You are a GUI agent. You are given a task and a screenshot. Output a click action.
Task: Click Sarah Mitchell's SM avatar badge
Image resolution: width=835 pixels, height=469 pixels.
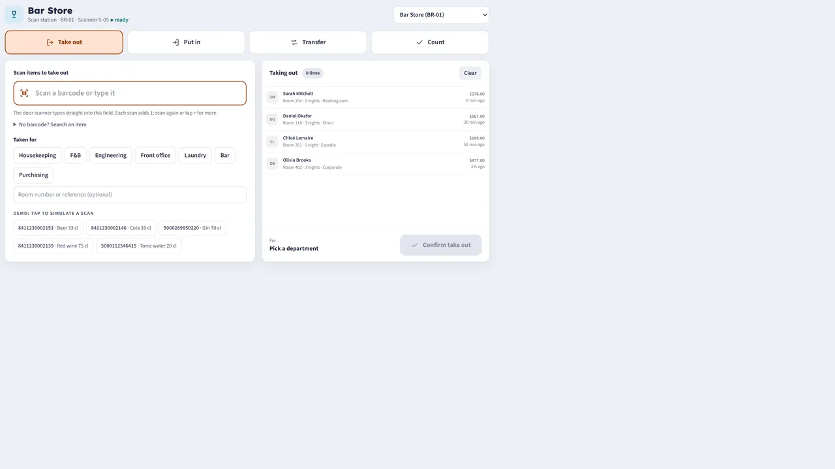click(x=273, y=97)
